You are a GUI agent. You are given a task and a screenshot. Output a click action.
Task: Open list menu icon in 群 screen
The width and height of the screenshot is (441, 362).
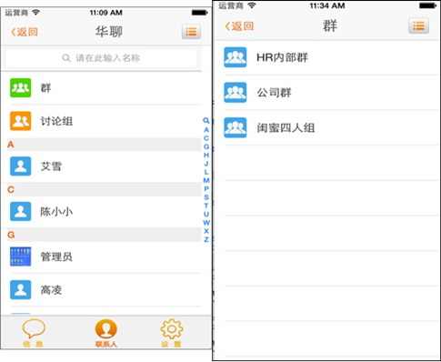pos(418,25)
